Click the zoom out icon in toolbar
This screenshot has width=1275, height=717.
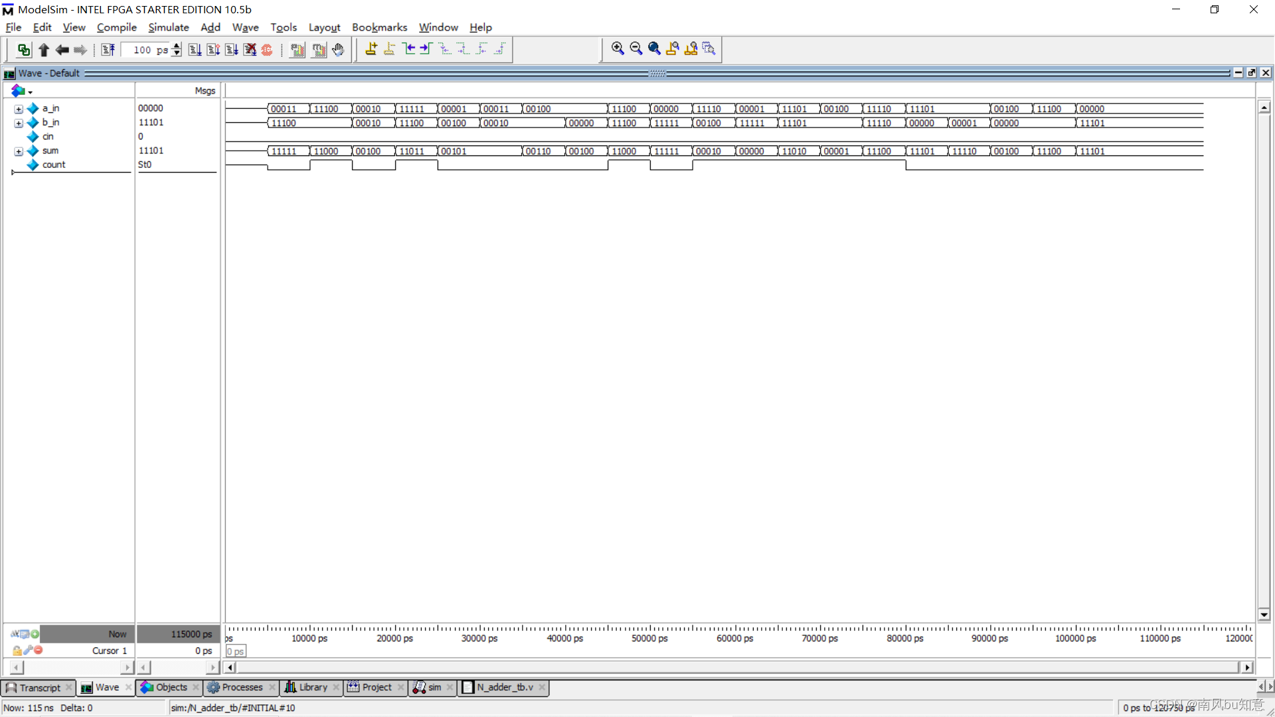click(x=636, y=48)
